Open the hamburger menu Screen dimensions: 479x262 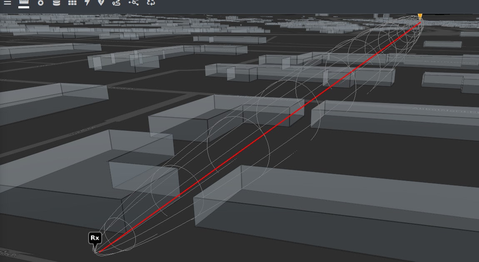pos(7,3)
